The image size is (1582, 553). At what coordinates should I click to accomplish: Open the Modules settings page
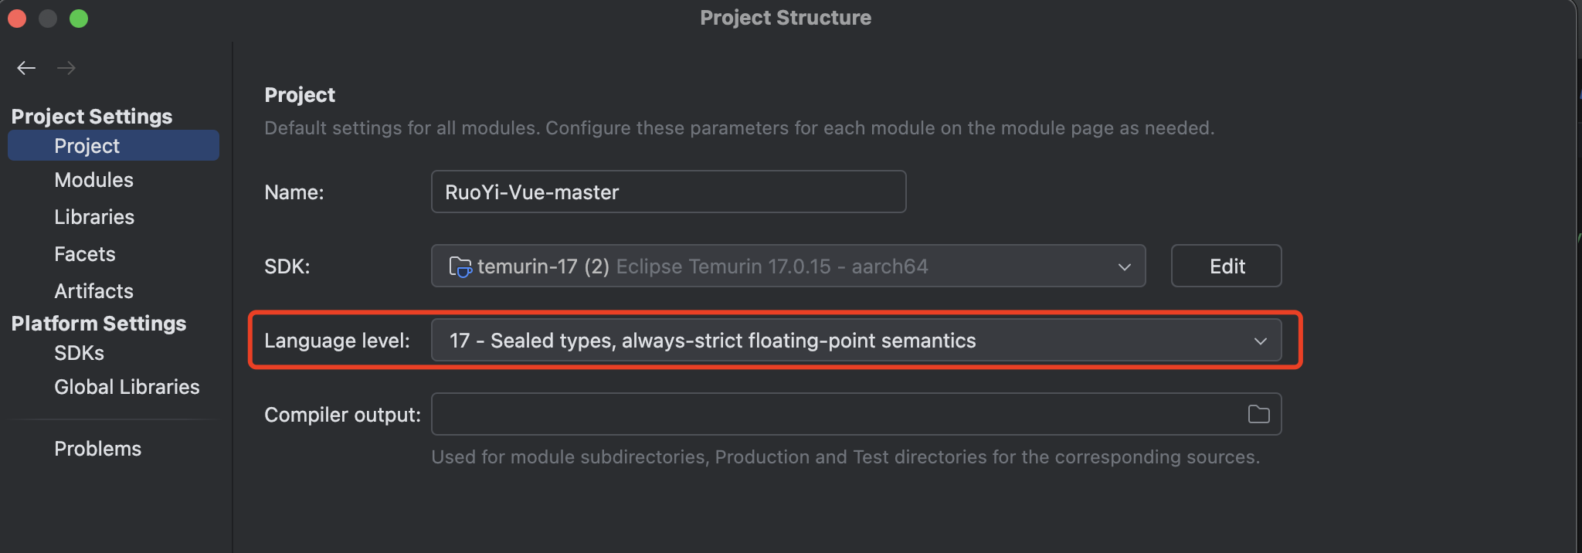coord(93,180)
